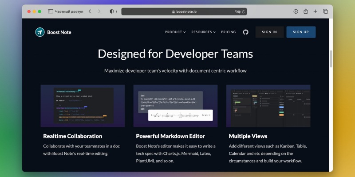The height and width of the screenshot is (177, 355).
Task: Open the Realtime Collaboration preview image
Action: [83, 106]
